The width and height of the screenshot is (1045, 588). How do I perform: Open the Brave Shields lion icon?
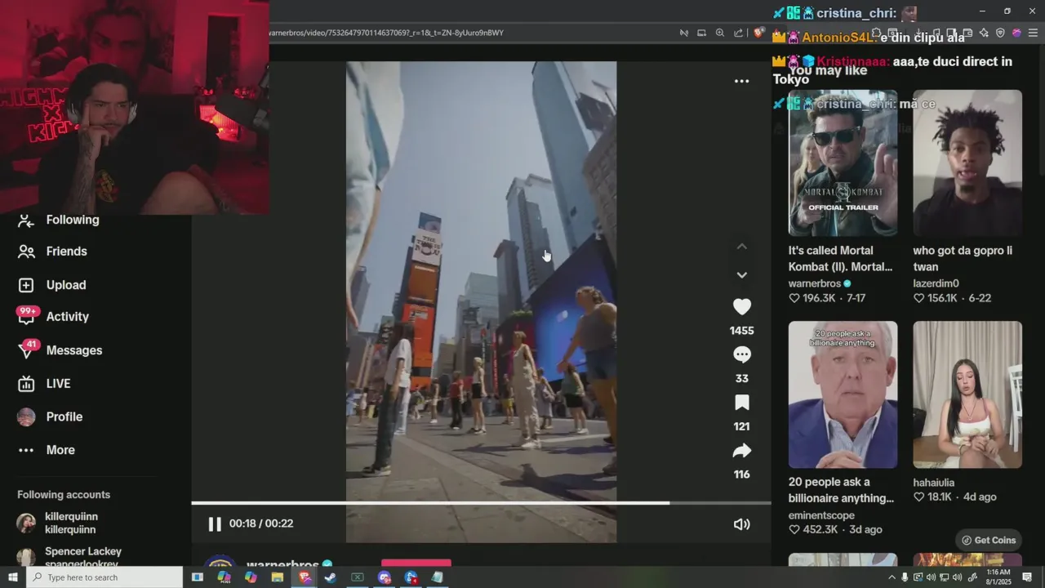[758, 33]
